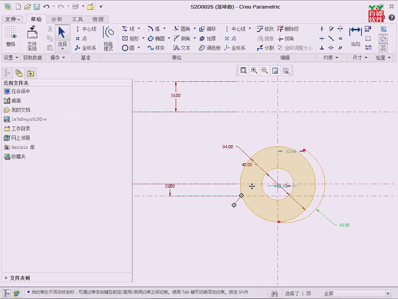Redo the last undone action
This screenshot has height=299, width=398.
[x=61, y=7]
